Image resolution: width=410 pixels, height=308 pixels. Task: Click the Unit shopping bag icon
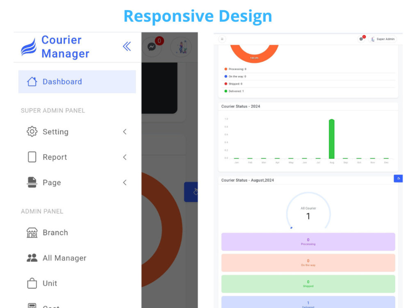click(32, 283)
